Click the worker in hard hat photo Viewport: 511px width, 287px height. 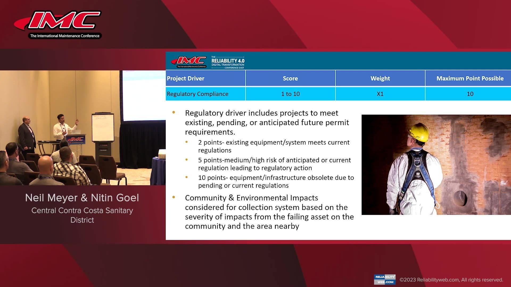(x=436, y=164)
